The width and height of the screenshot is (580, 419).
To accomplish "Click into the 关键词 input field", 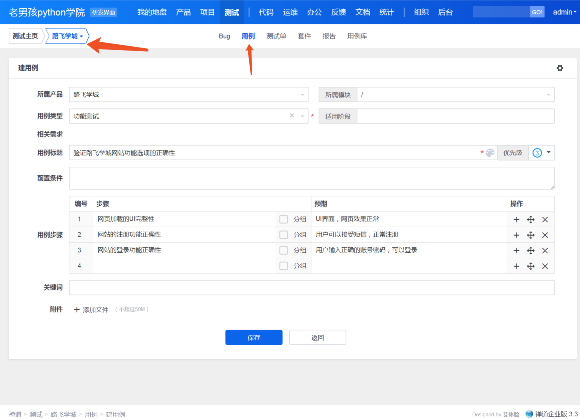I will 311,288.
